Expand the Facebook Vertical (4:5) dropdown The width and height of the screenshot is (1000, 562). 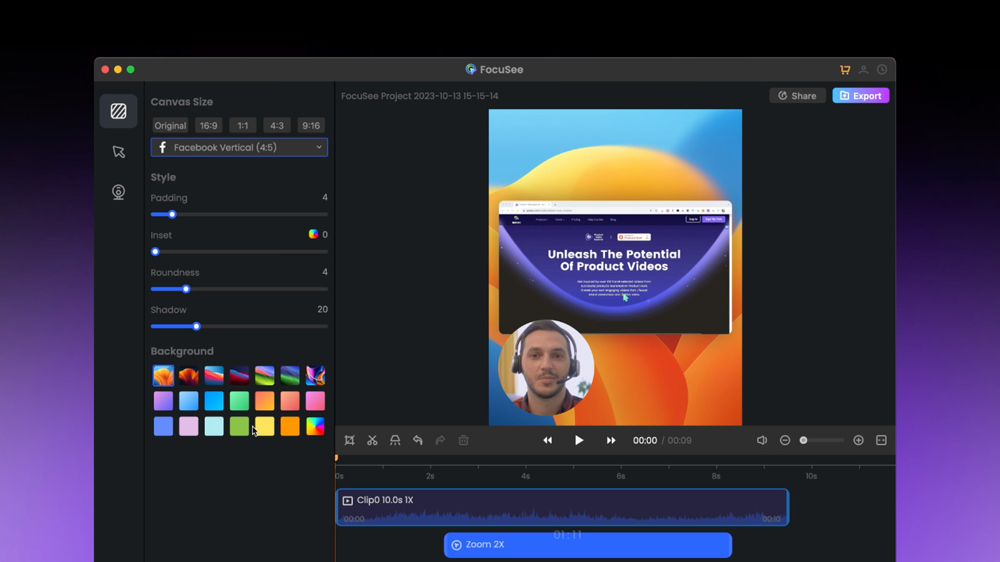(239, 147)
